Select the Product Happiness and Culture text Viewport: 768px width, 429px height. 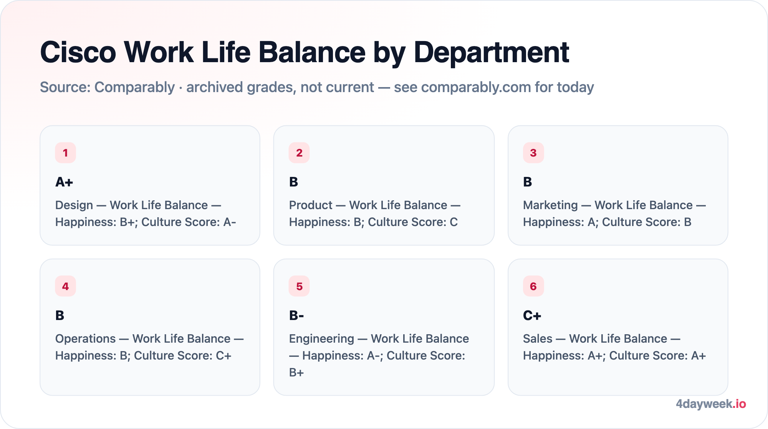point(373,222)
